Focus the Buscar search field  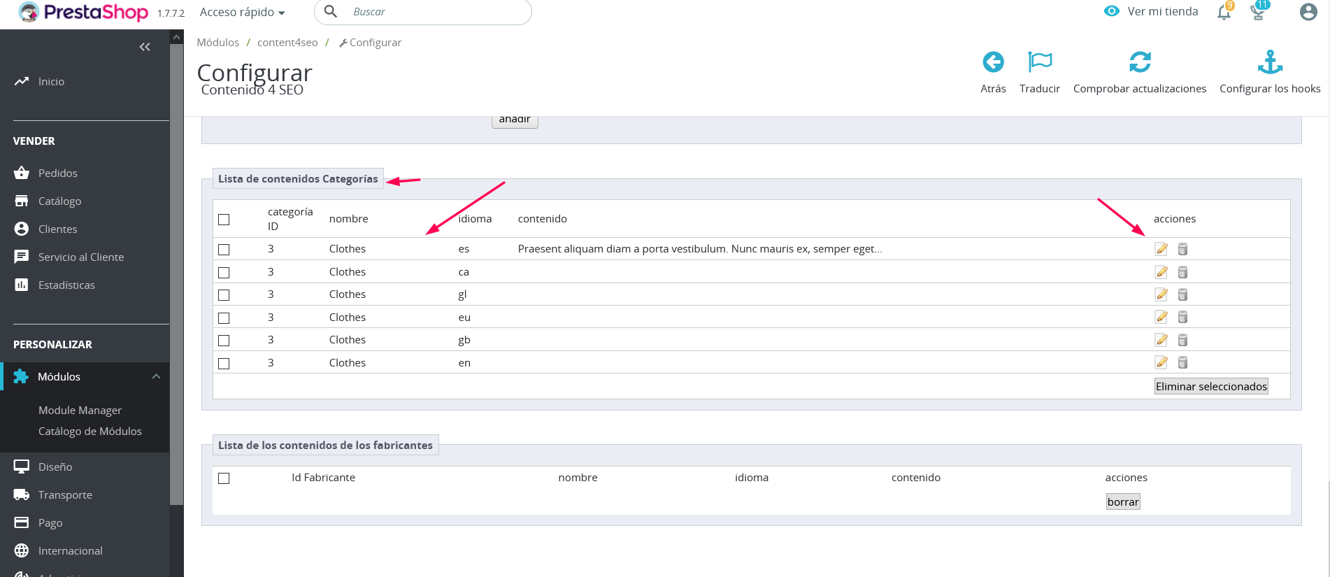click(422, 12)
